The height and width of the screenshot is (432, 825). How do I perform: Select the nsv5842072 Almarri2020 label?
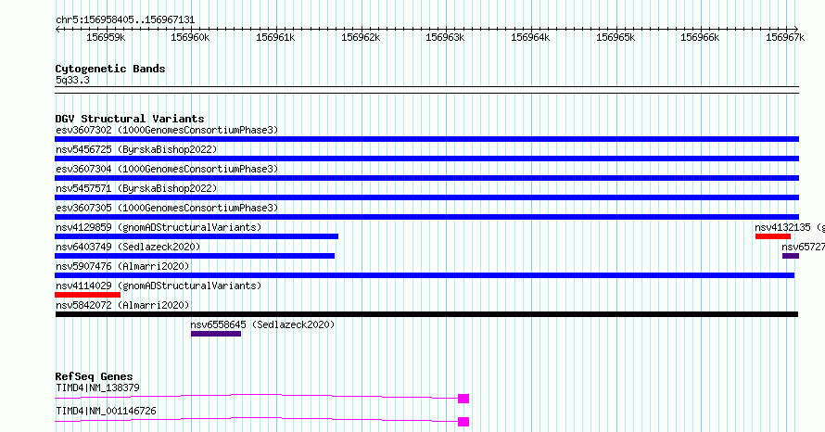pos(122,305)
